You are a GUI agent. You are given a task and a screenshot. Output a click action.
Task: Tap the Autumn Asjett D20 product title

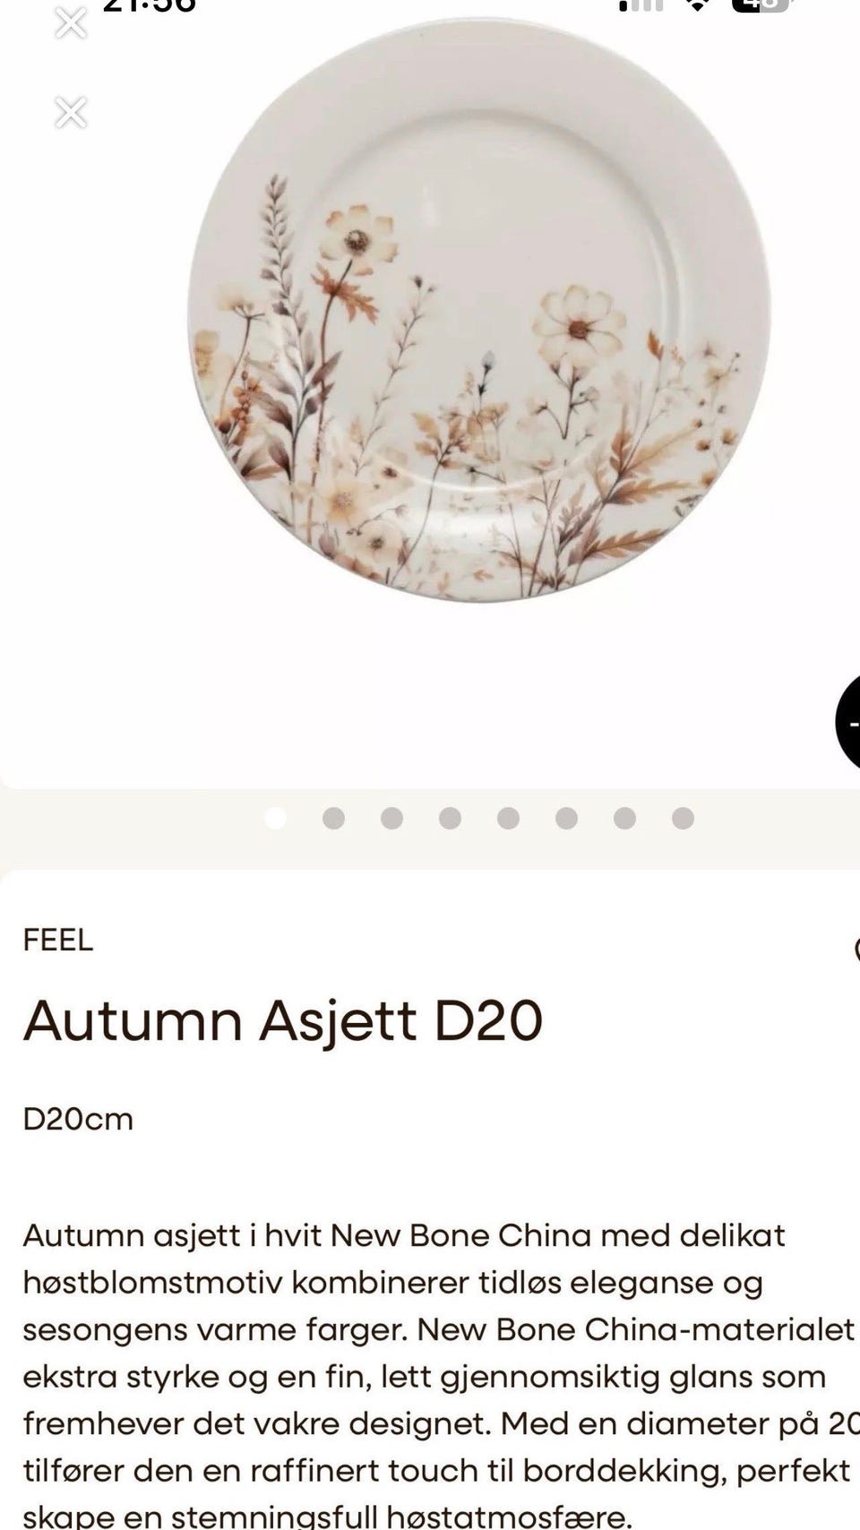pyautogui.click(x=283, y=1021)
